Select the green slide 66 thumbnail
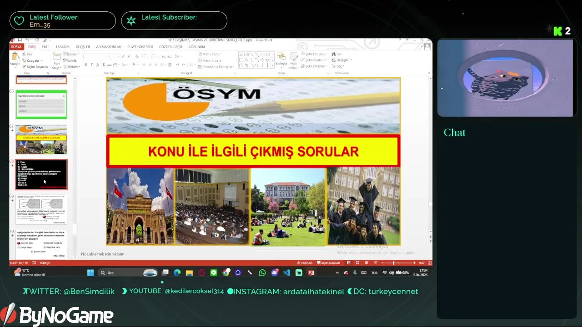This screenshot has width=582, height=327. [41, 104]
